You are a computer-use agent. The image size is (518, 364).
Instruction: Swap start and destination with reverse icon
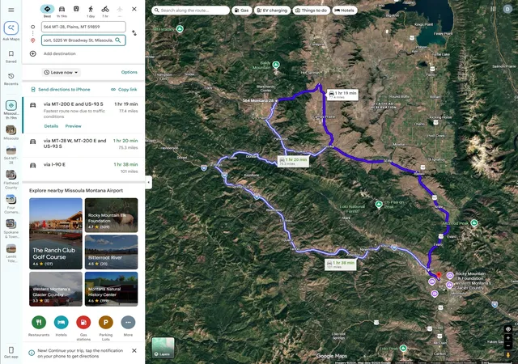[x=134, y=33]
